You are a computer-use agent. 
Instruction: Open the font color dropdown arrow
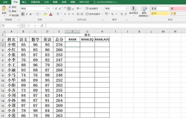[53, 14]
